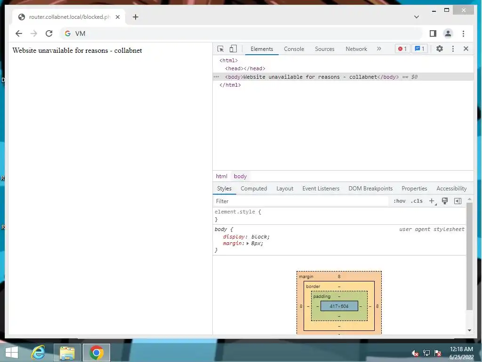Screen dimensions: 482x362
Task: Open the Chrome profile avatar
Action: coord(448,33)
